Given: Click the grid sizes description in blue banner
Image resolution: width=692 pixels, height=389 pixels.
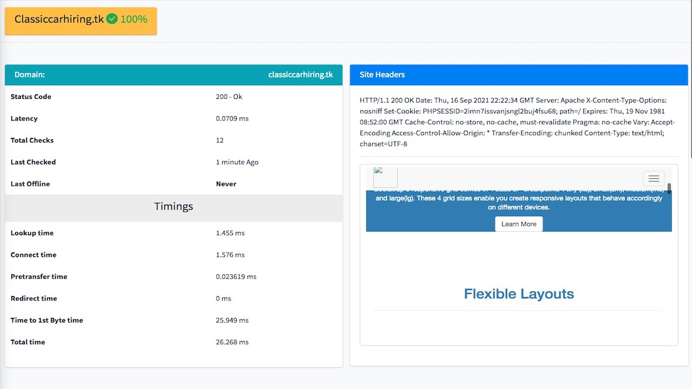Looking at the screenshot, I should pyautogui.click(x=519, y=200).
